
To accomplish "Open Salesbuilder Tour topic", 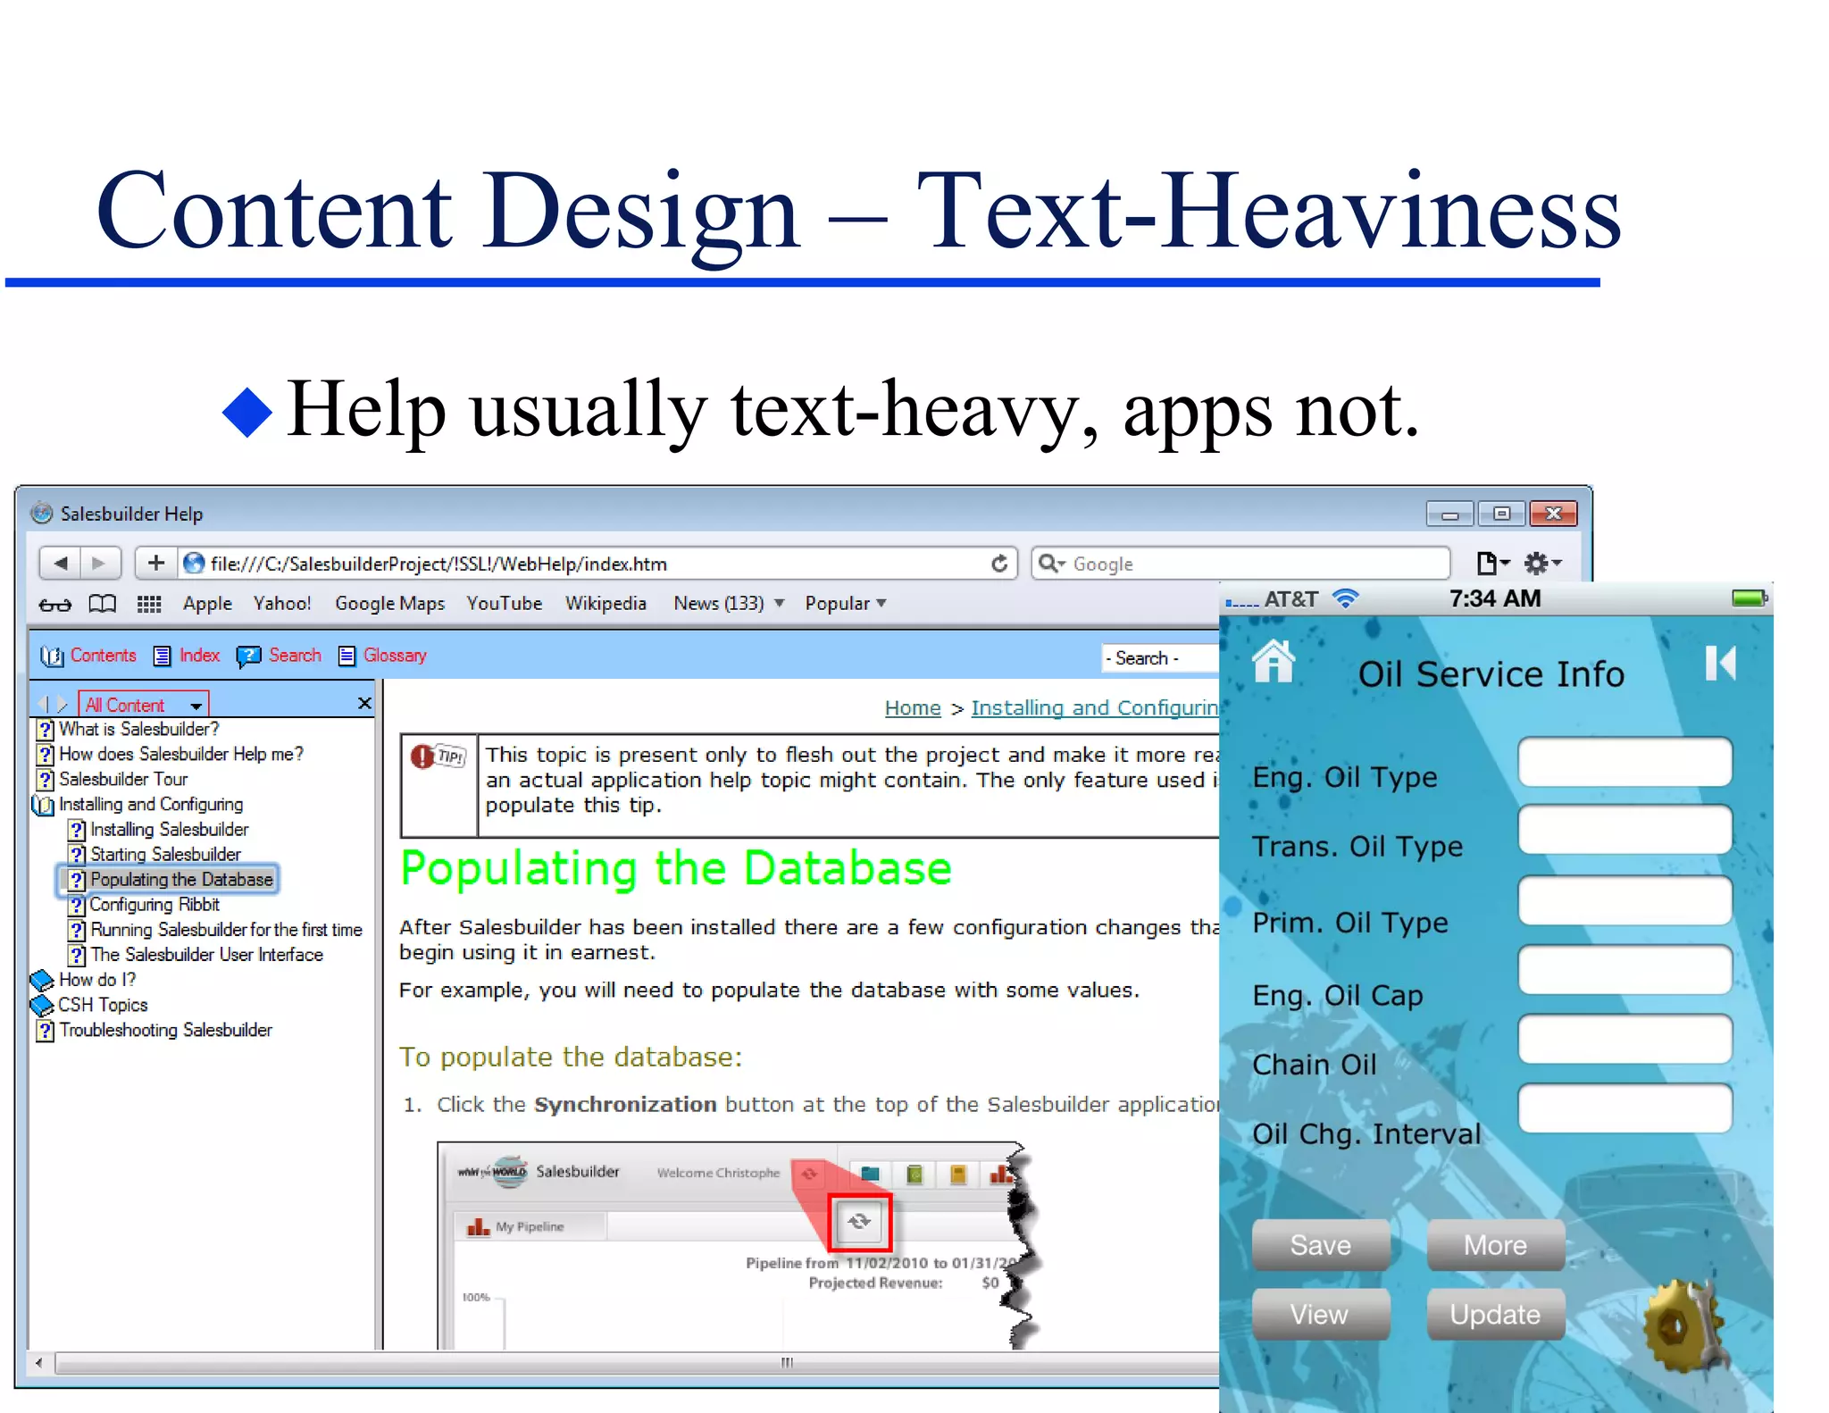I will tap(113, 780).
